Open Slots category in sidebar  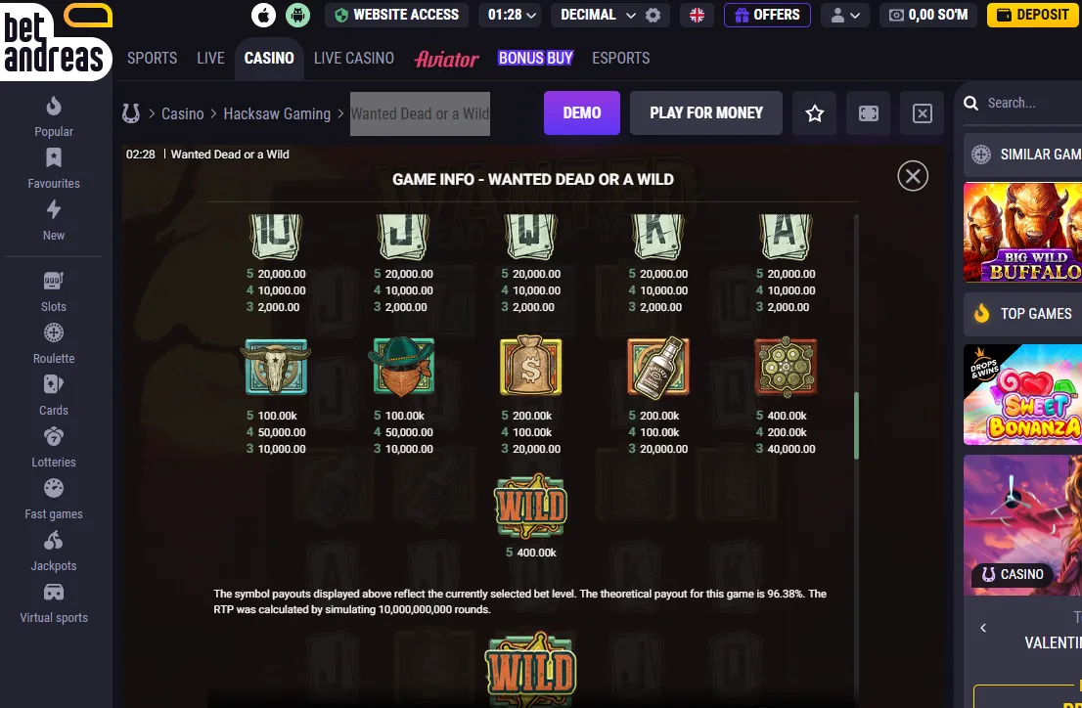point(54,291)
